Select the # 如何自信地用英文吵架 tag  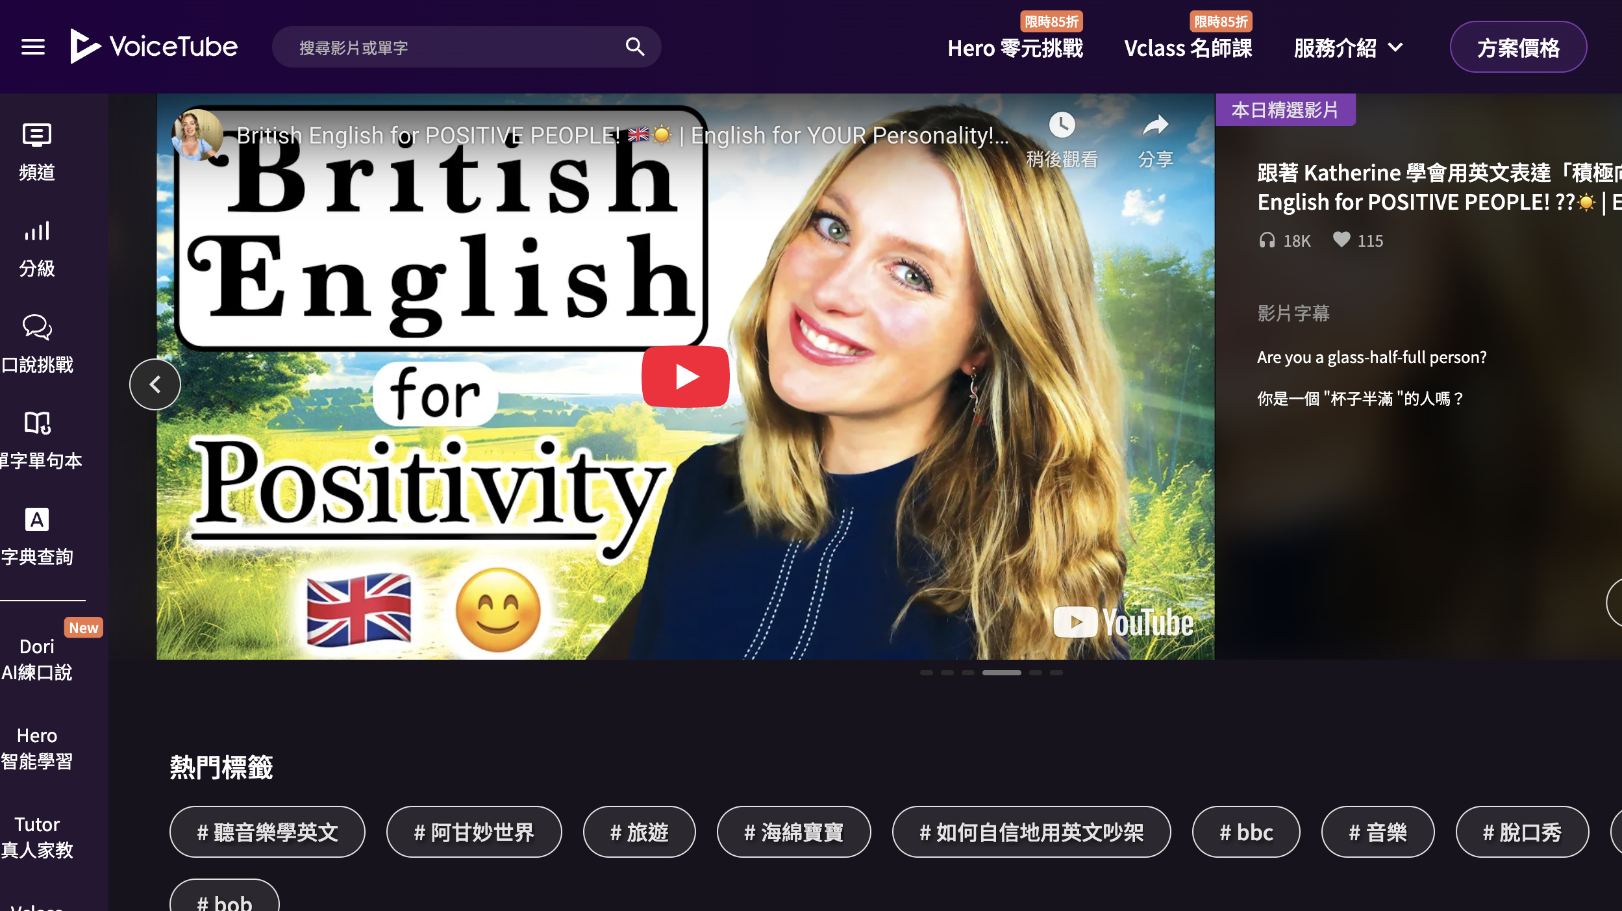point(1031,832)
